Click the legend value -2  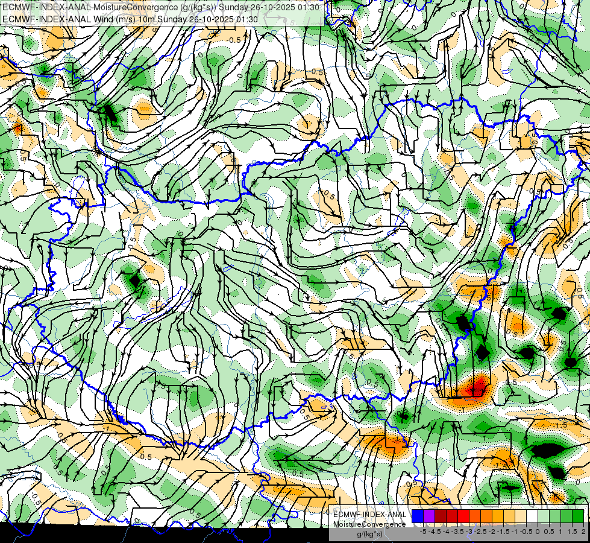click(x=492, y=532)
